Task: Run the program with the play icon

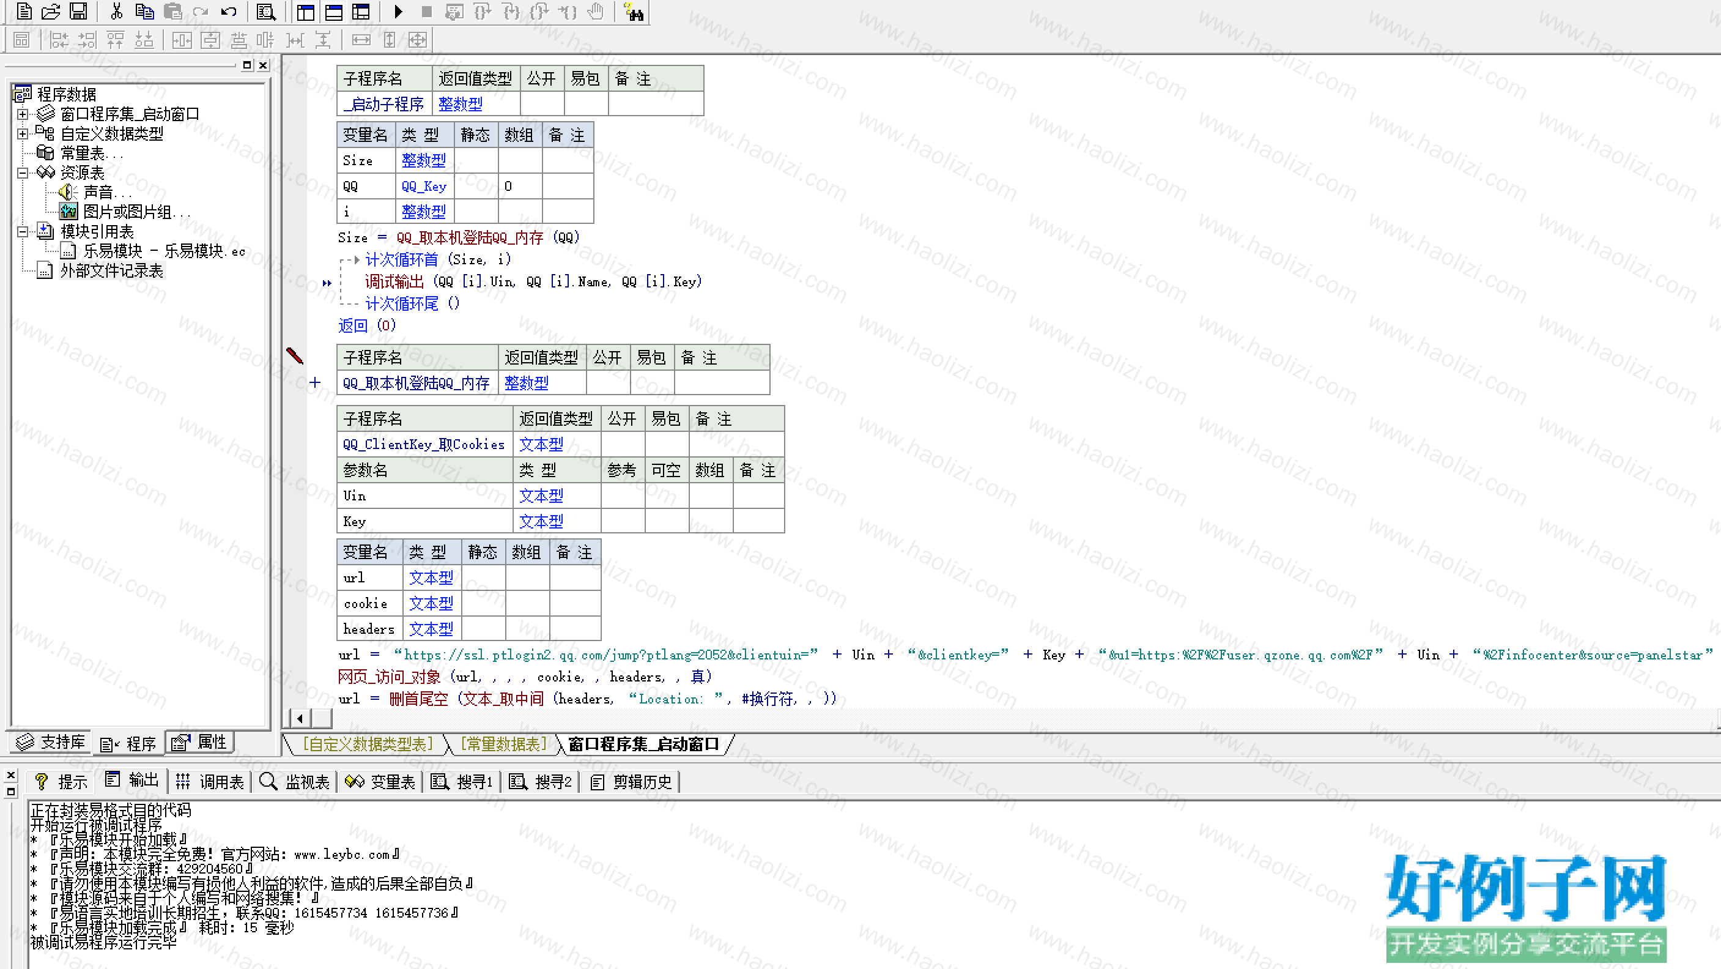Action: (x=398, y=12)
